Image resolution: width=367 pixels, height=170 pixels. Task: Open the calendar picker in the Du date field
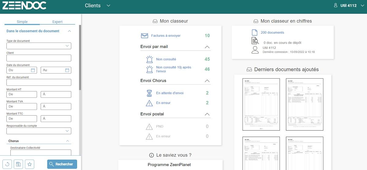click(33, 70)
